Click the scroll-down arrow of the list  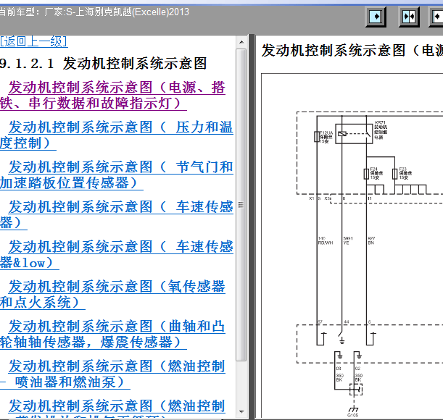point(241,412)
